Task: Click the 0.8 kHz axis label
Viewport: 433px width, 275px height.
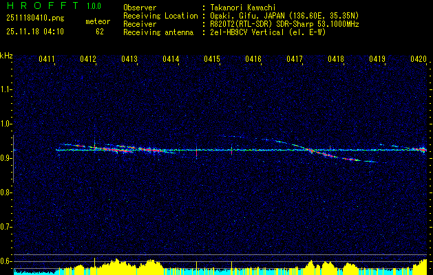Action: point(5,192)
